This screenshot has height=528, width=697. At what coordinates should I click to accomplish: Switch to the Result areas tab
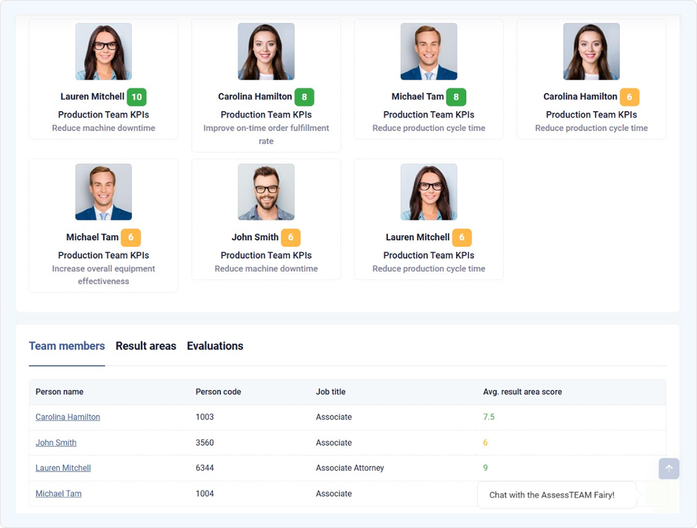click(146, 346)
